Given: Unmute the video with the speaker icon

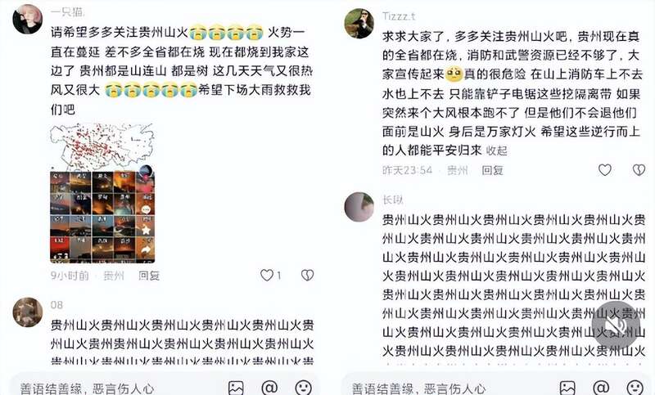Looking at the screenshot, I should pos(619,326).
